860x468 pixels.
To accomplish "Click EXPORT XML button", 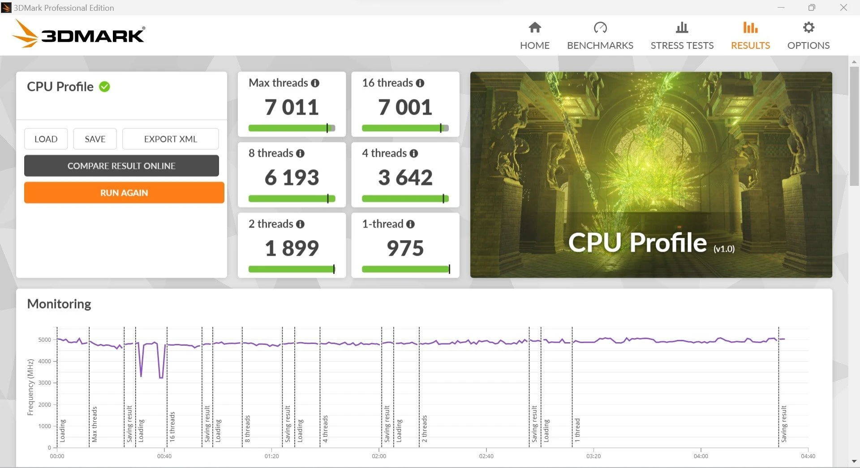I will pyautogui.click(x=171, y=139).
